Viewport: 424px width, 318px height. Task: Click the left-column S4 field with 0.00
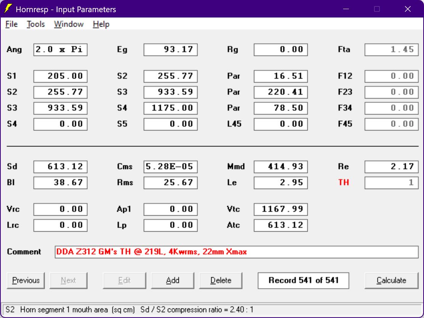click(60, 124)
